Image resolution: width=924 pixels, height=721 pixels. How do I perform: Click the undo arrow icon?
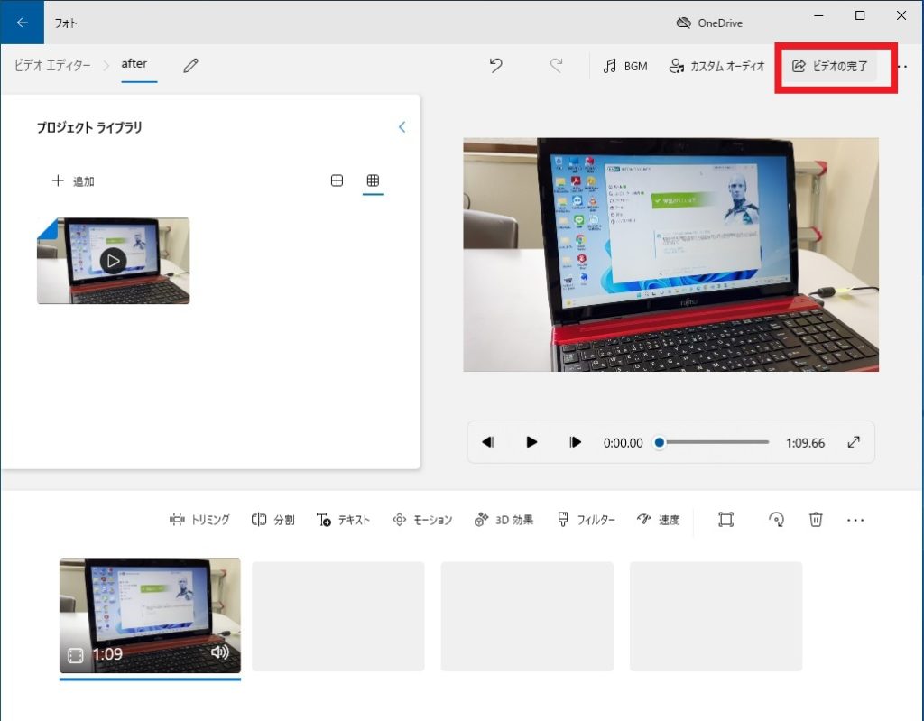coord(495,66)
